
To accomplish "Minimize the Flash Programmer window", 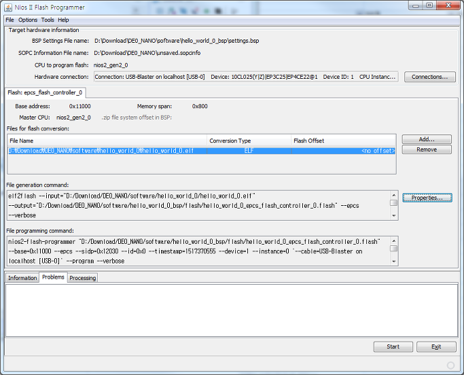I will [x=416, y=5].
